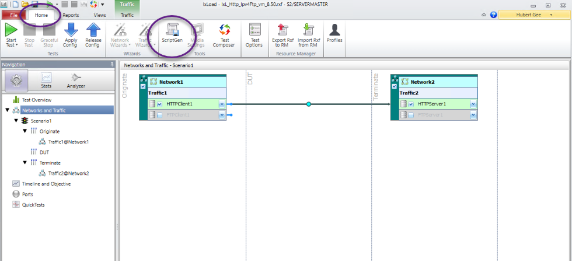Open the Hubert Gee user dropdown
The height and width of the screenshot is (261, 572).
[552, 15]
